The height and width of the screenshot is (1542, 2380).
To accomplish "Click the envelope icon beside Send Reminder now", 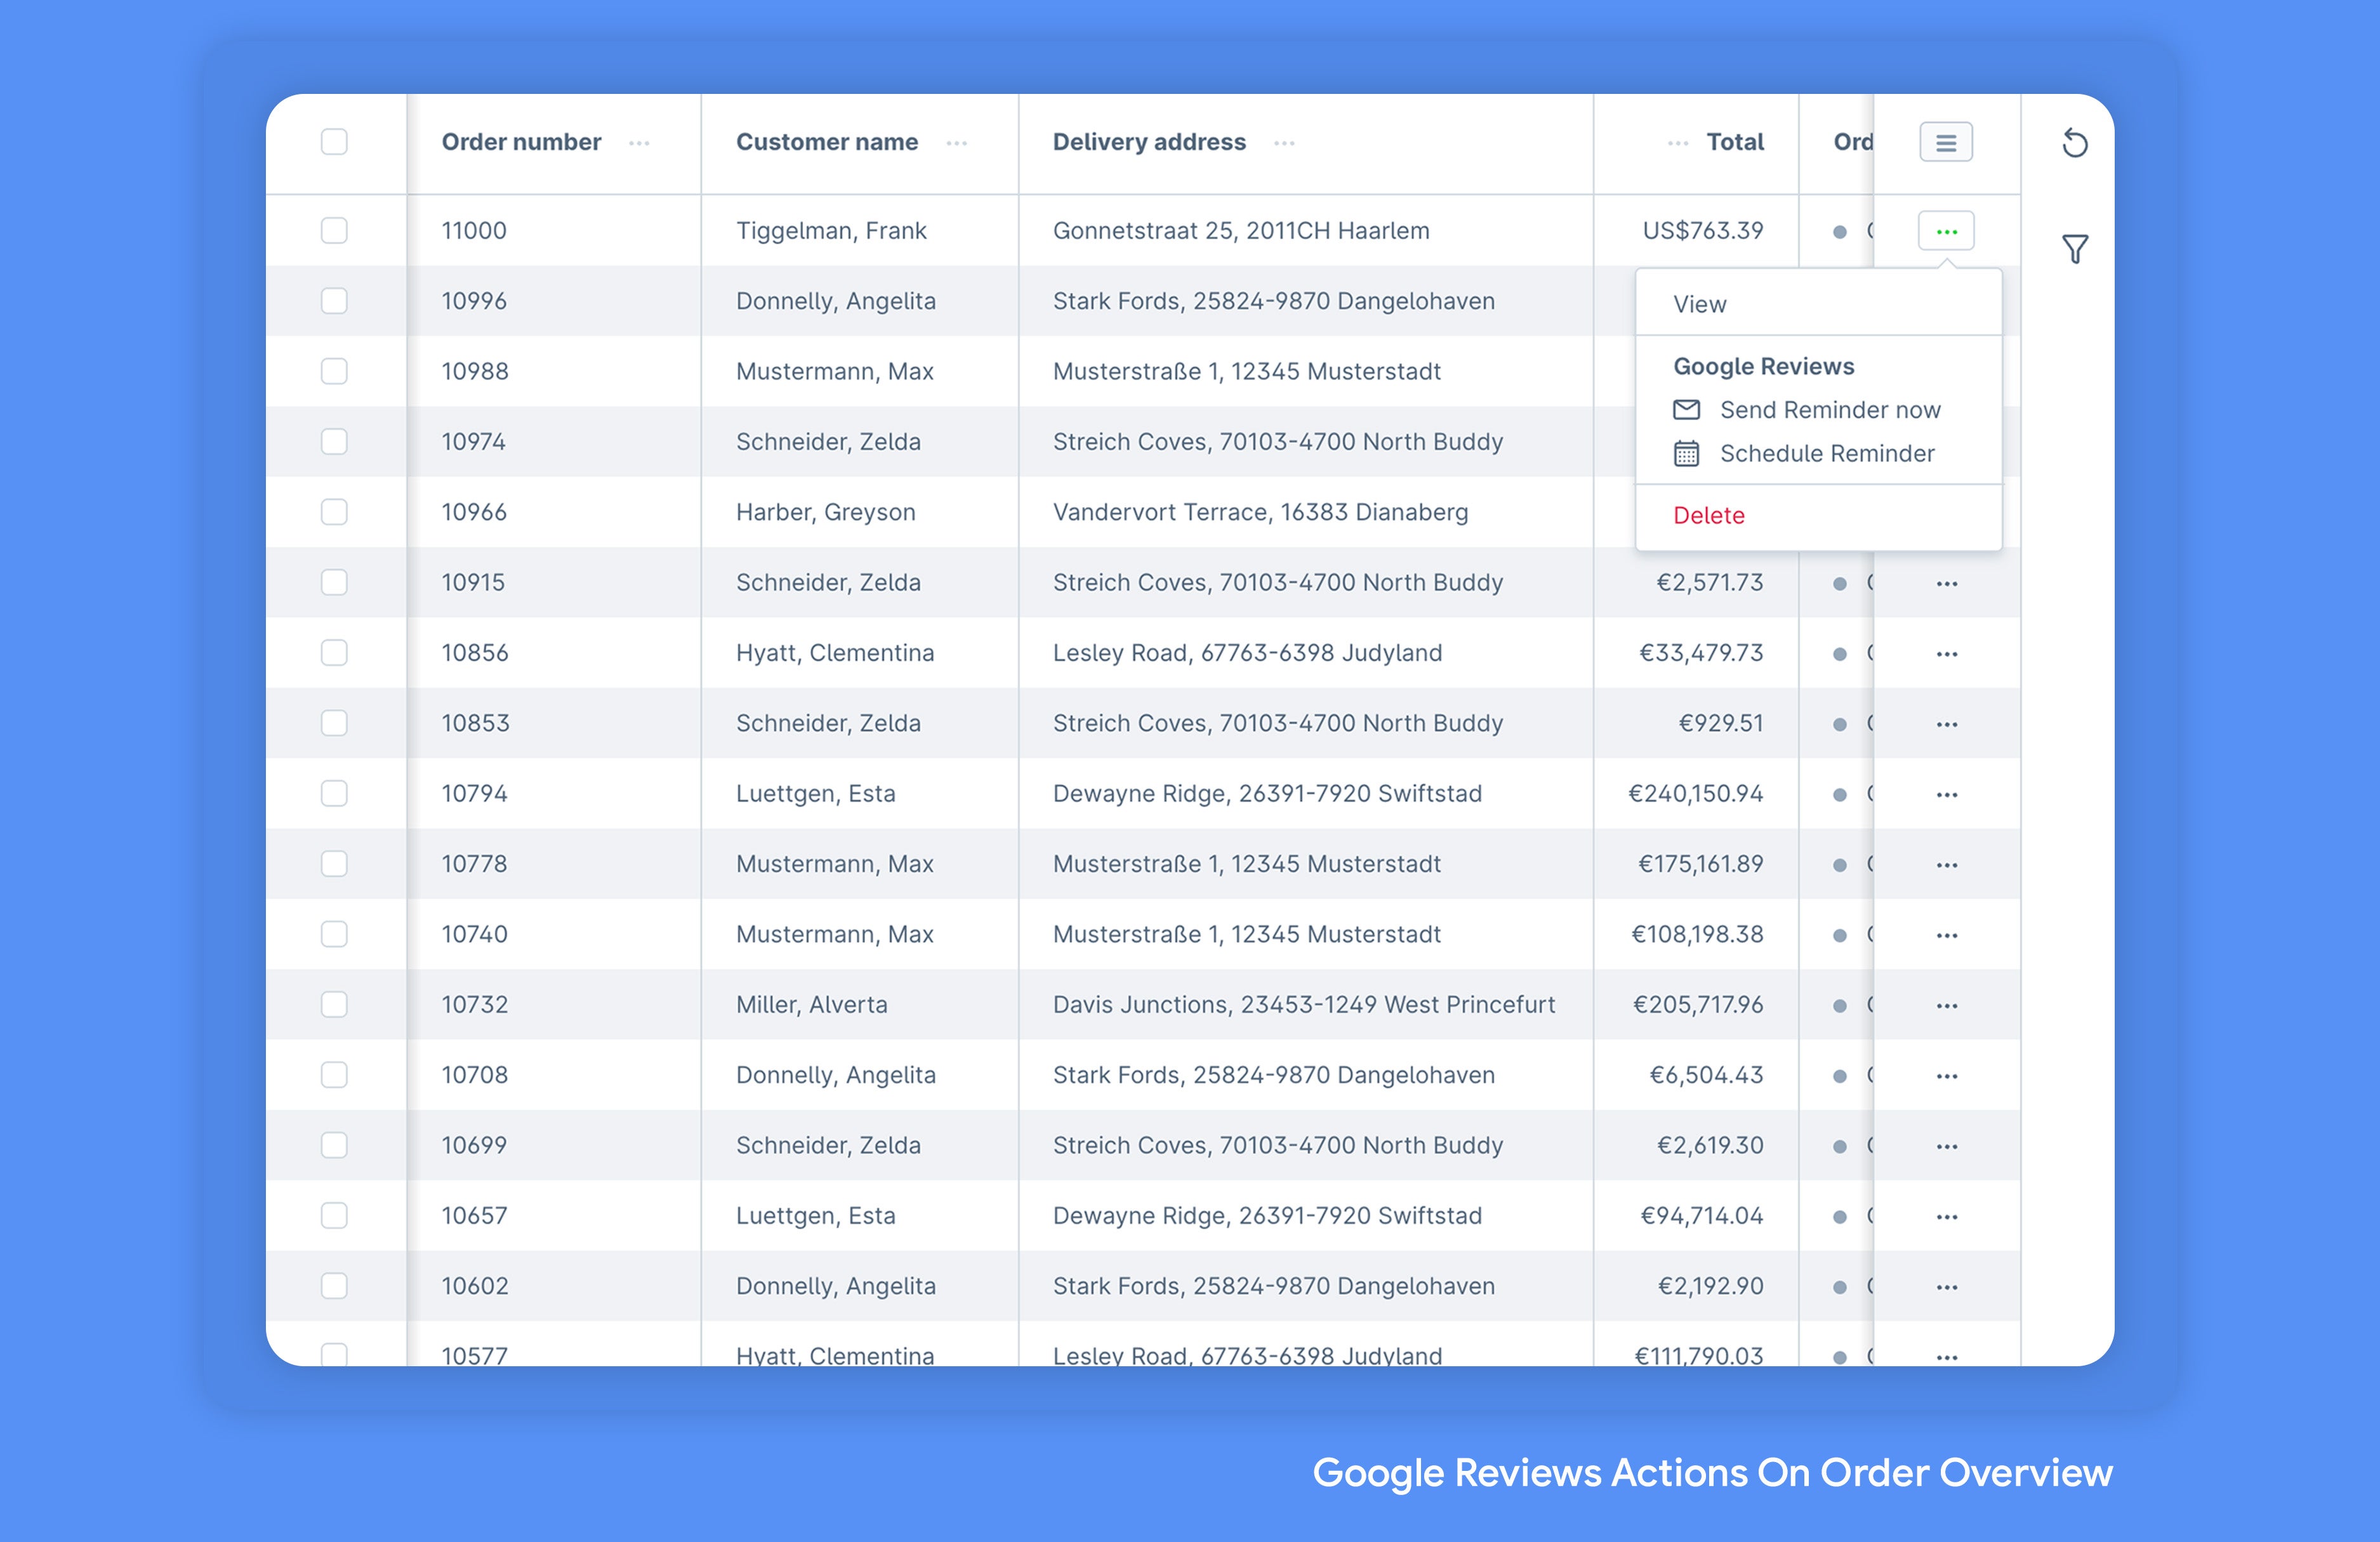I will 1686,409.
